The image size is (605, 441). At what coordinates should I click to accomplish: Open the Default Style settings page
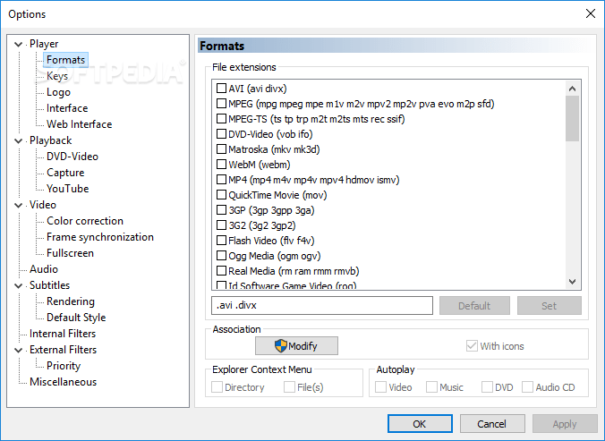(x=76, y=318)
